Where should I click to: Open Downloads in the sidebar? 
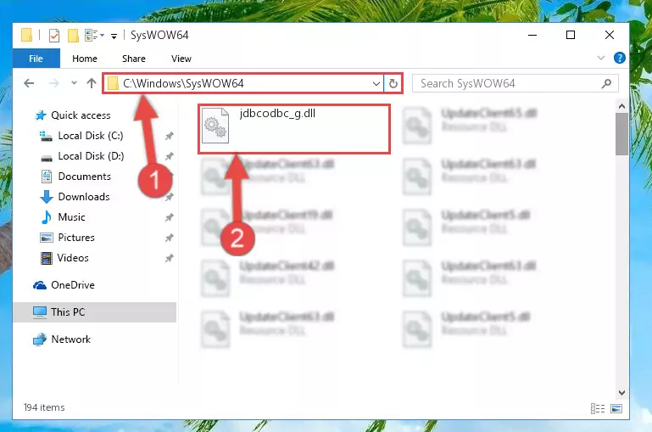pyautogui.click(x=84, y=197)
